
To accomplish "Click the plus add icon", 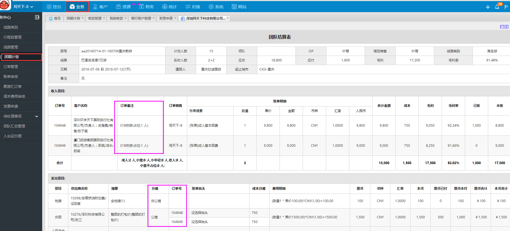I will pyautogui.click(x=488, y=7).
